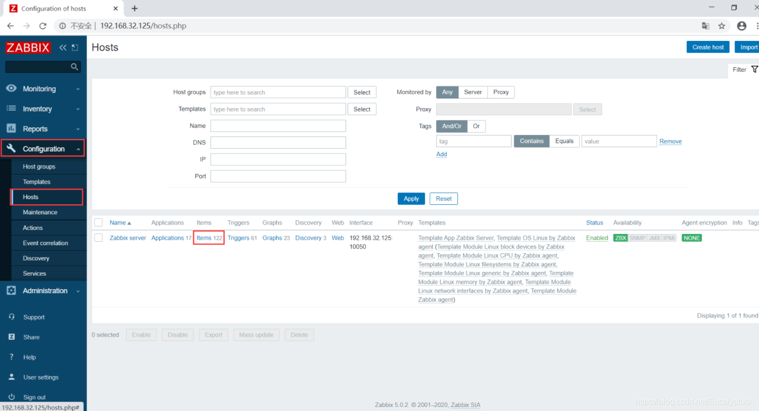This screenshot has height=411, width=759.
Task: Click the Help question mark icon
Action: tap(12, 357)
